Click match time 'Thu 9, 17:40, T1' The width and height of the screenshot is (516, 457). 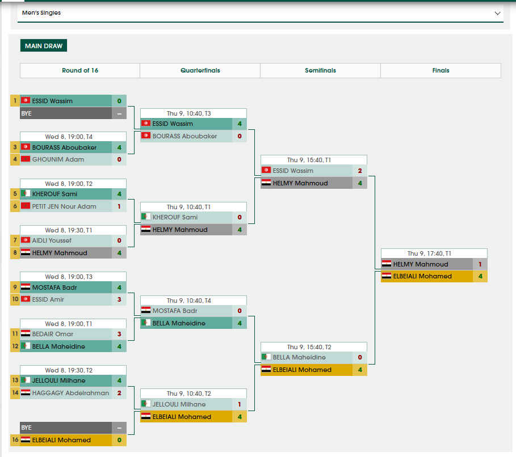pyautogui.click(x=429, y=253)
